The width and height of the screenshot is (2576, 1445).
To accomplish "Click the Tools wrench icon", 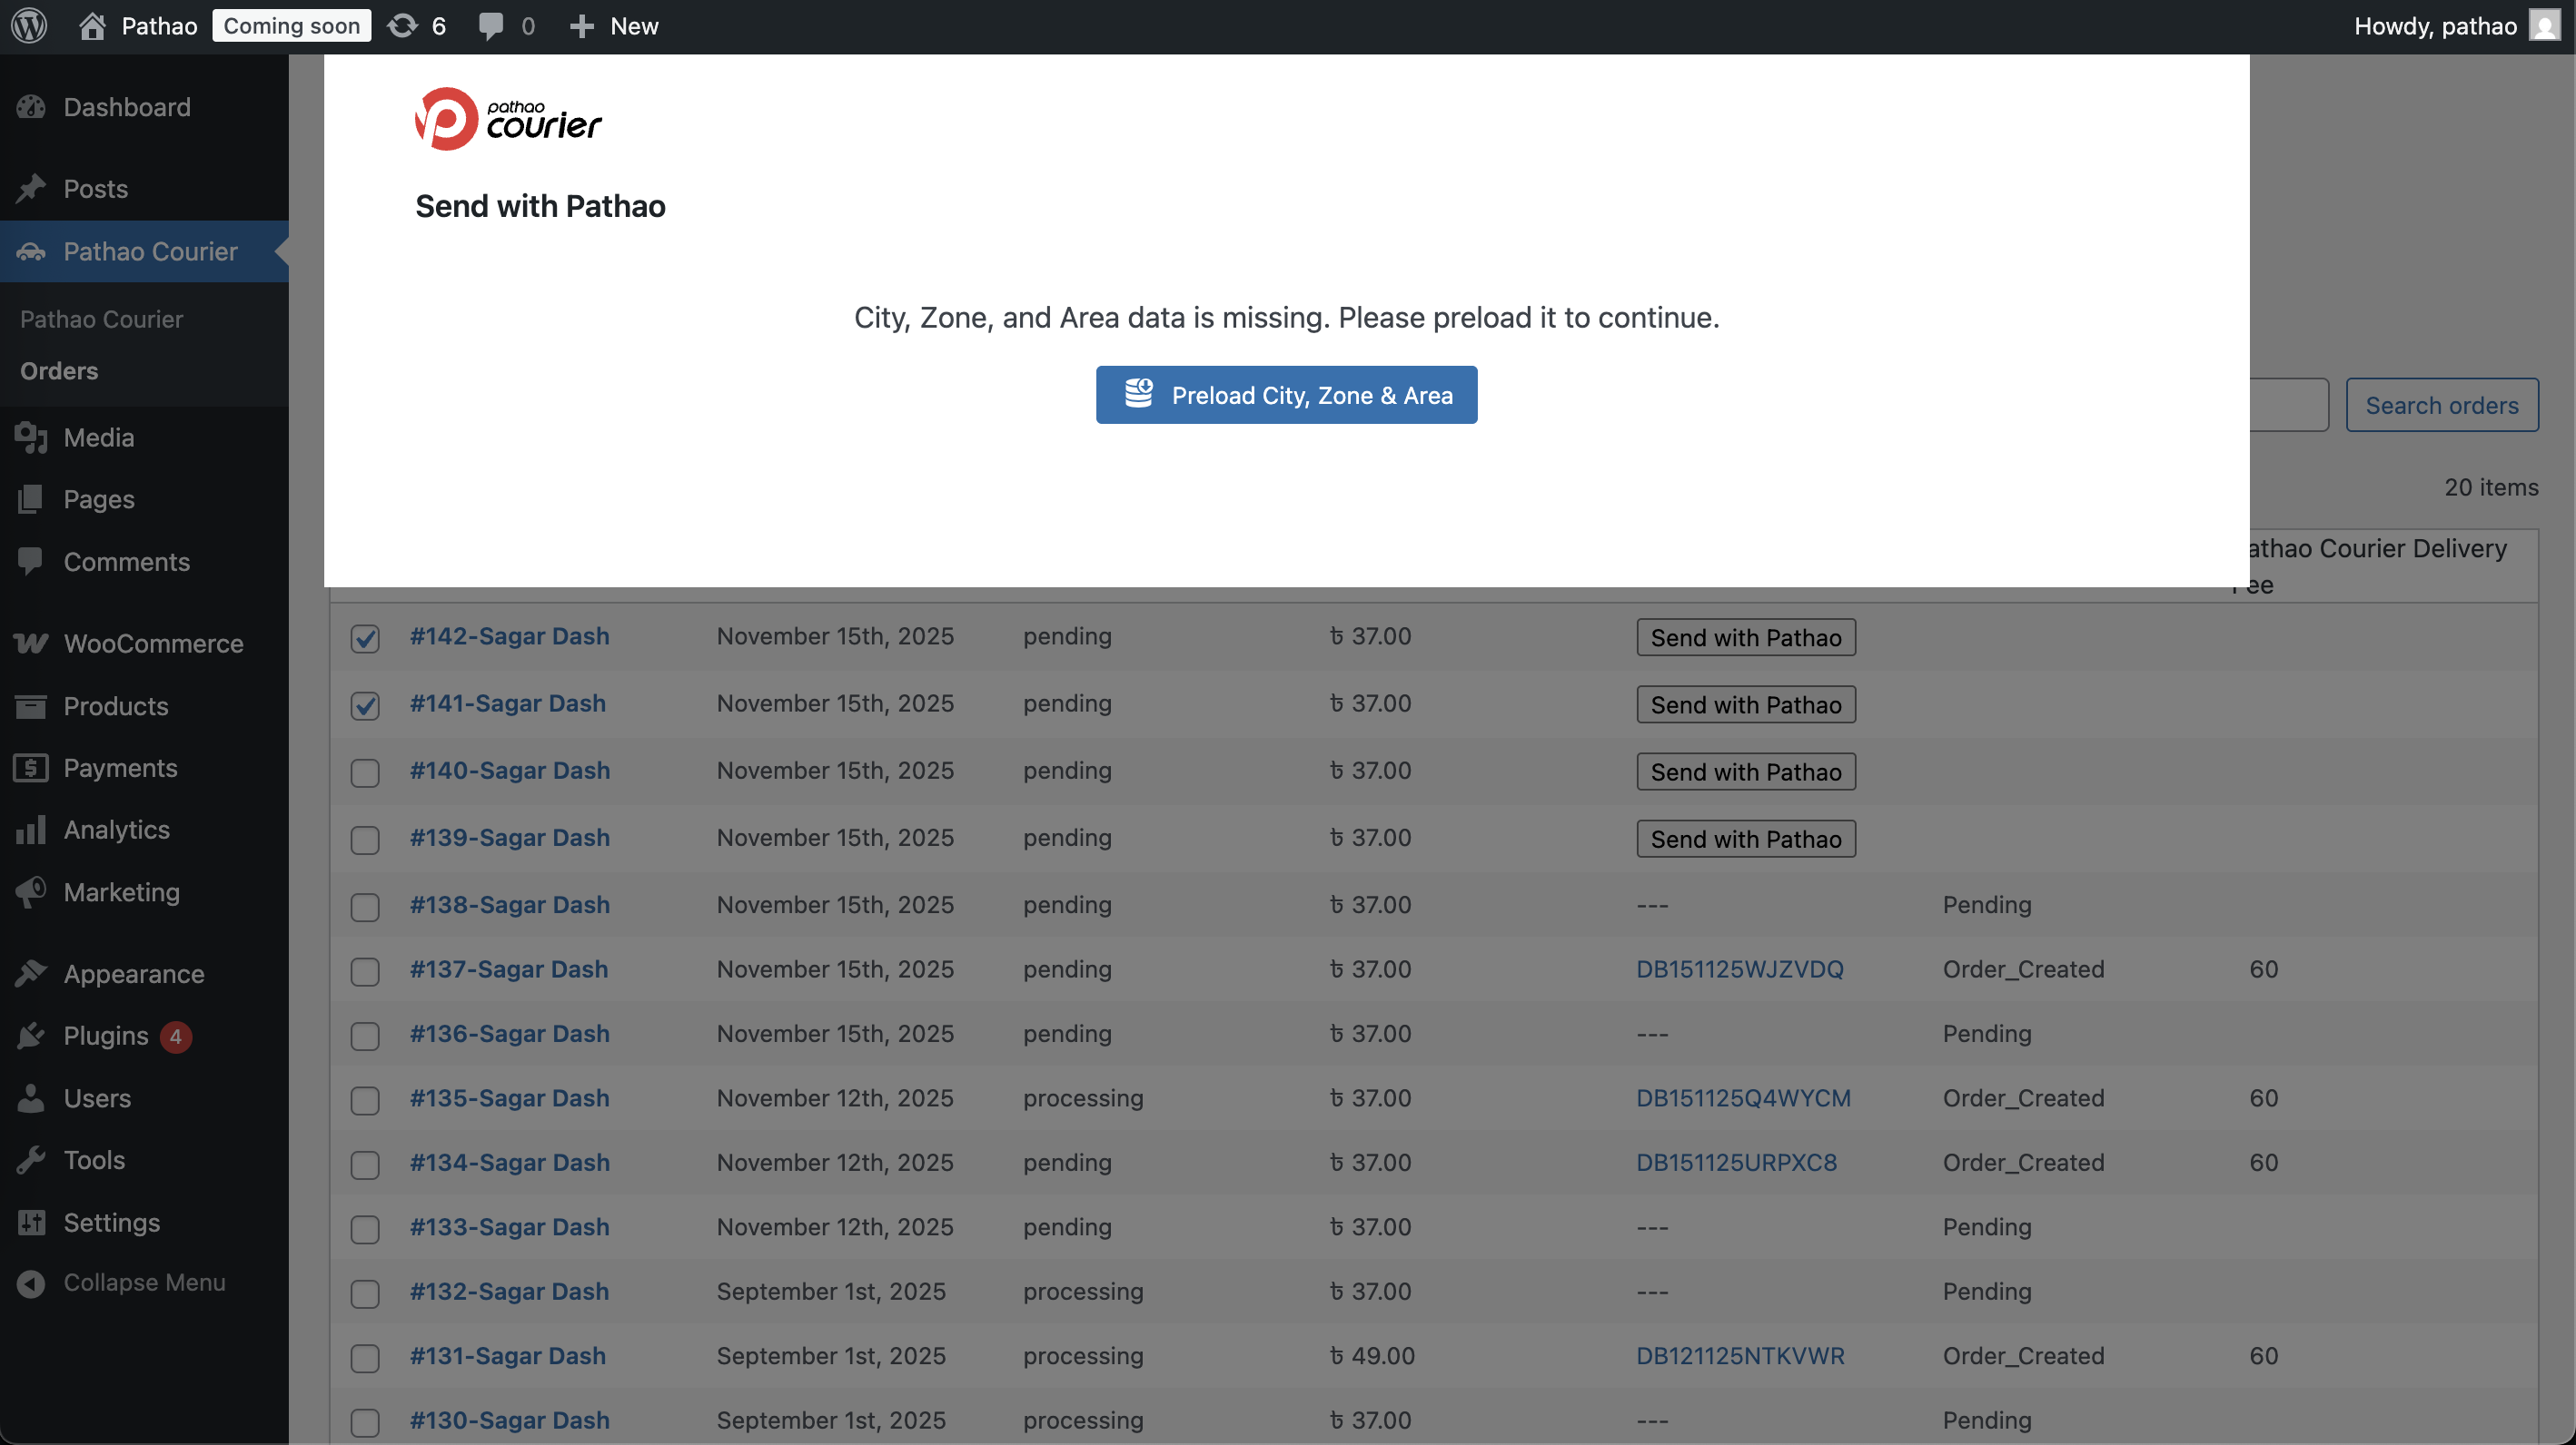I will click(x=31, y=1159).
